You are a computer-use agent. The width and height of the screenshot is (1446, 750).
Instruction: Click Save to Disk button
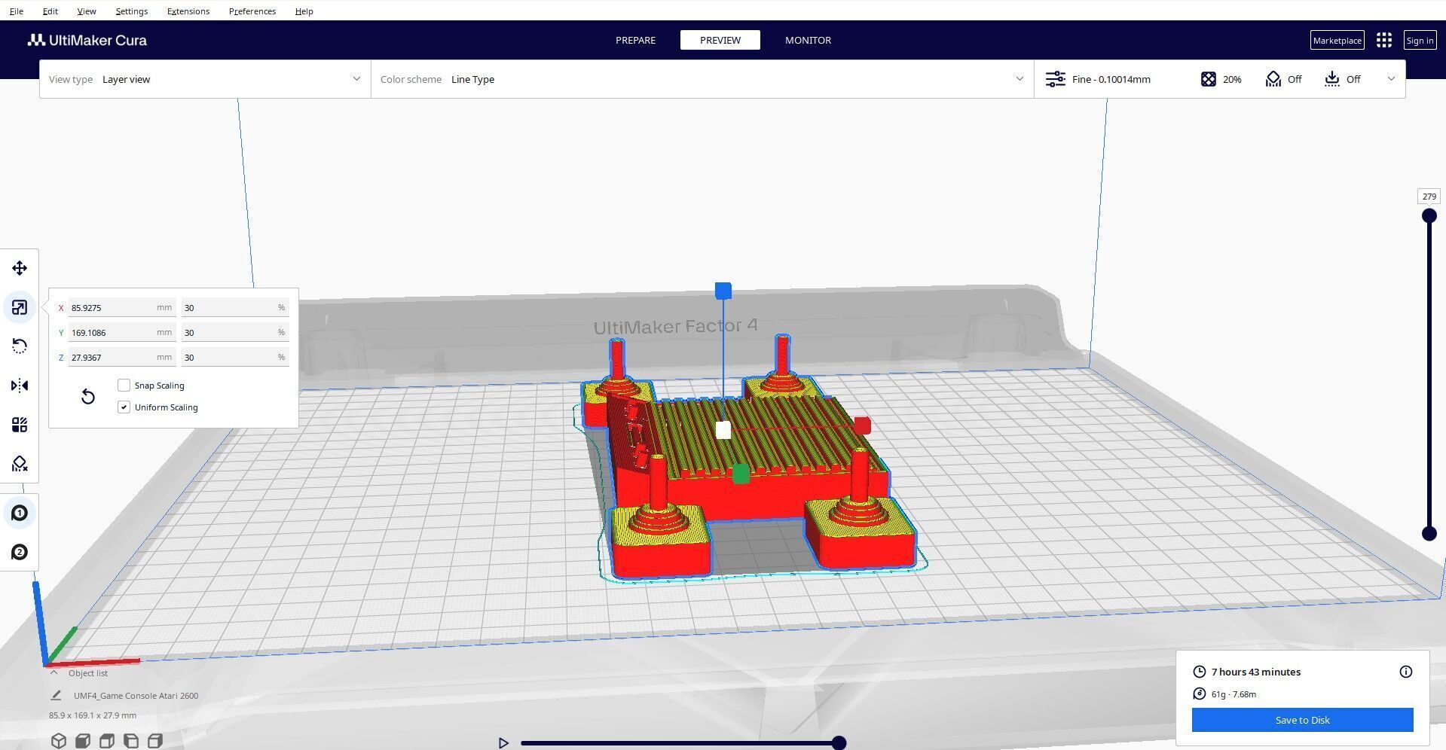(x=1302, y=720)
